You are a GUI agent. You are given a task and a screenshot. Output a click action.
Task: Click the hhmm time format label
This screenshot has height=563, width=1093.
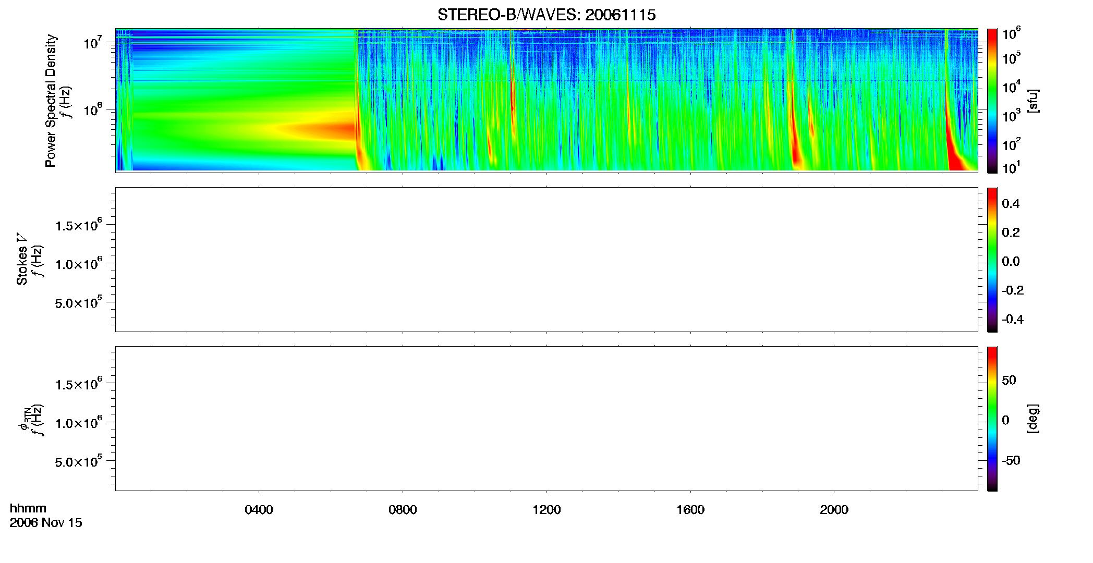(28, 508)
